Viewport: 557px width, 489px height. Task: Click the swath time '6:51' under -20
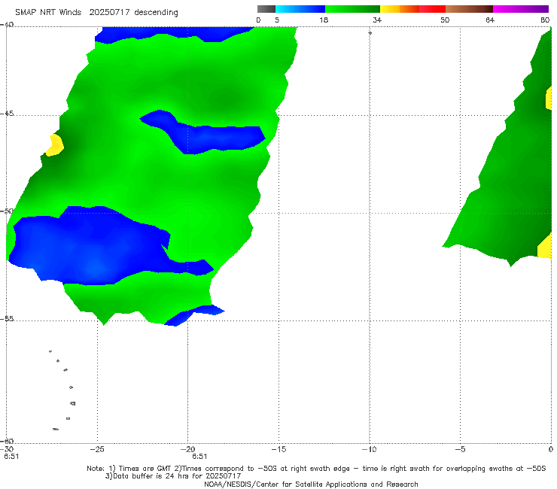coord(199,457)
